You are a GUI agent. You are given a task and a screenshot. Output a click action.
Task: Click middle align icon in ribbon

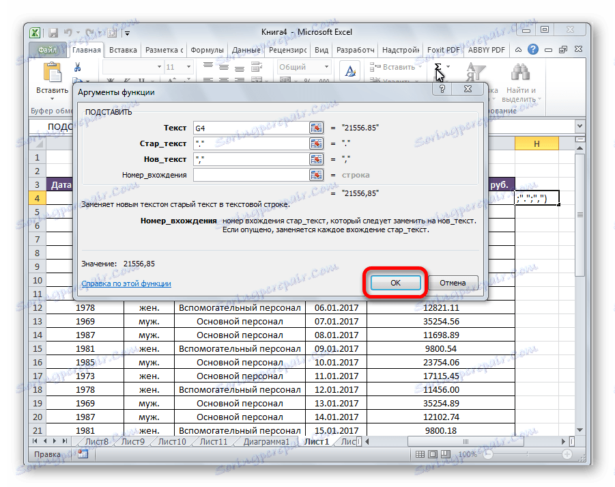coord(224,67)
